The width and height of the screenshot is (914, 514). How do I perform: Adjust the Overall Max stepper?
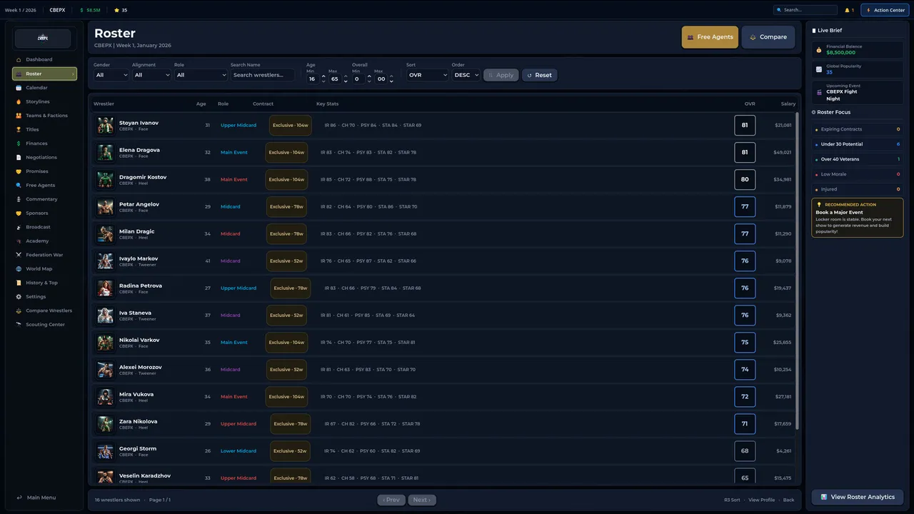[x=391, y=79]
